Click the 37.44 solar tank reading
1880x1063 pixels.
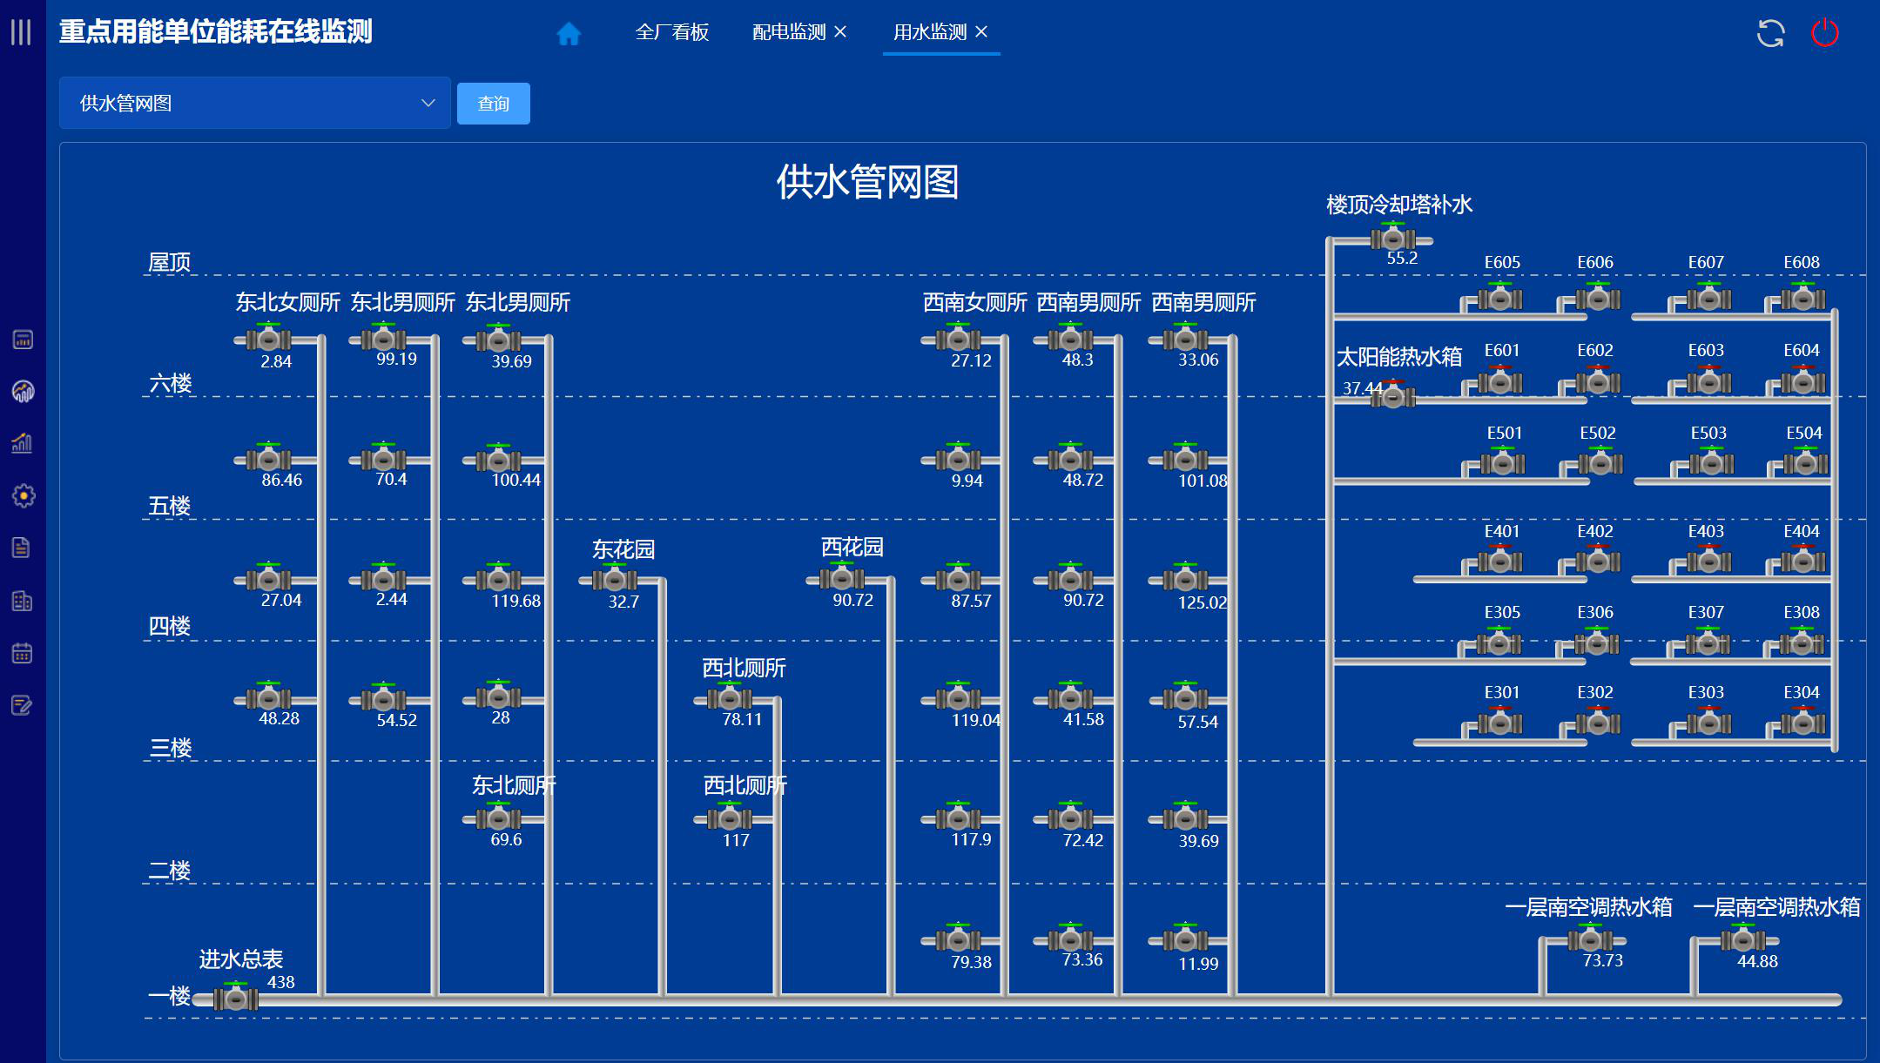[x=1363, y=388]
